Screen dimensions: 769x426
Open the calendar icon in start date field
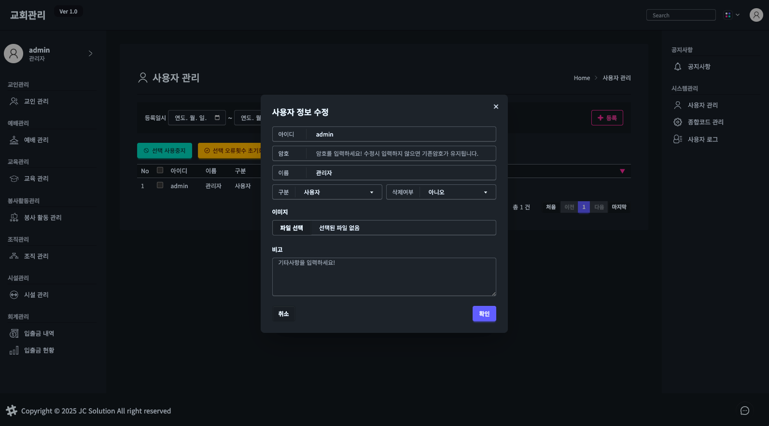[217, 118]
